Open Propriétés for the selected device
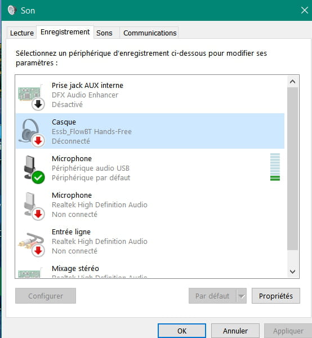 click(x=276, y=296)
